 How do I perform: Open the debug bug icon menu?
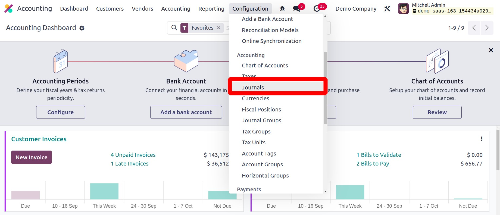(282, 9)
